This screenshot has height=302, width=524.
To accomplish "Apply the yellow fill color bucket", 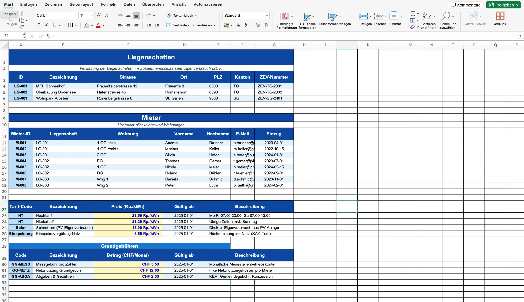I will pos(87,25).
